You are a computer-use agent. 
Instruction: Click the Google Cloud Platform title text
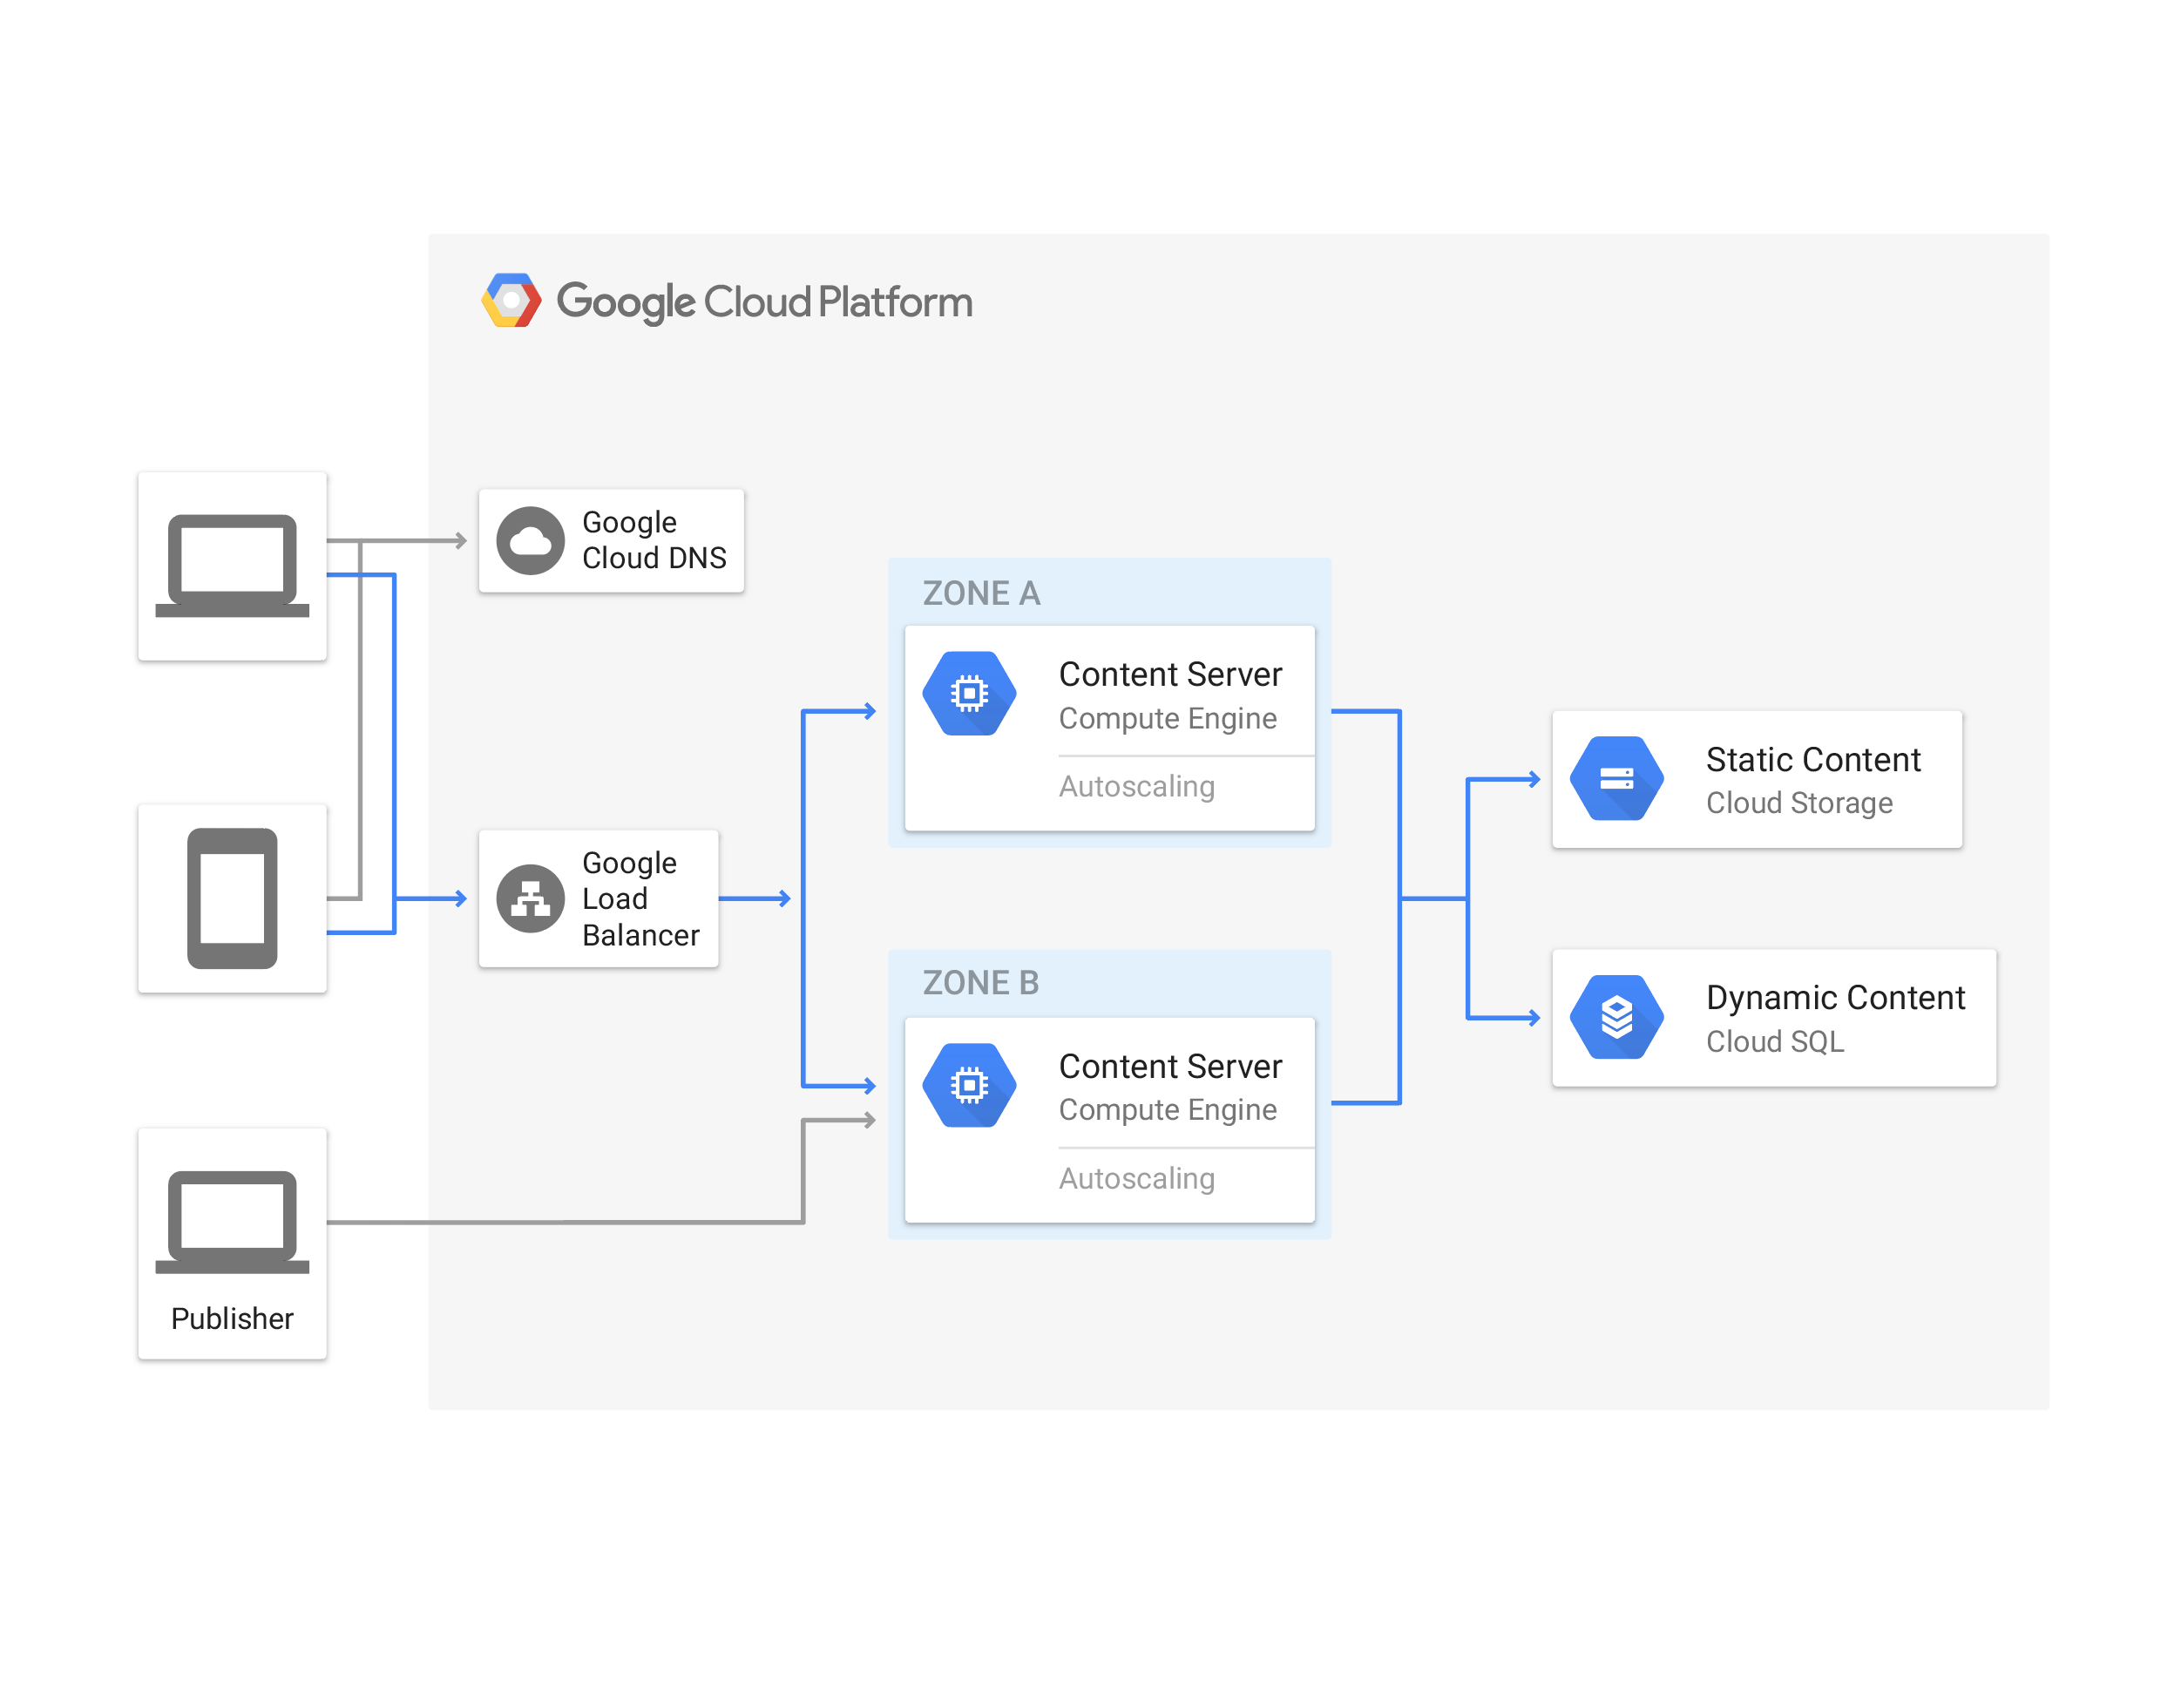tap(764, 302)
